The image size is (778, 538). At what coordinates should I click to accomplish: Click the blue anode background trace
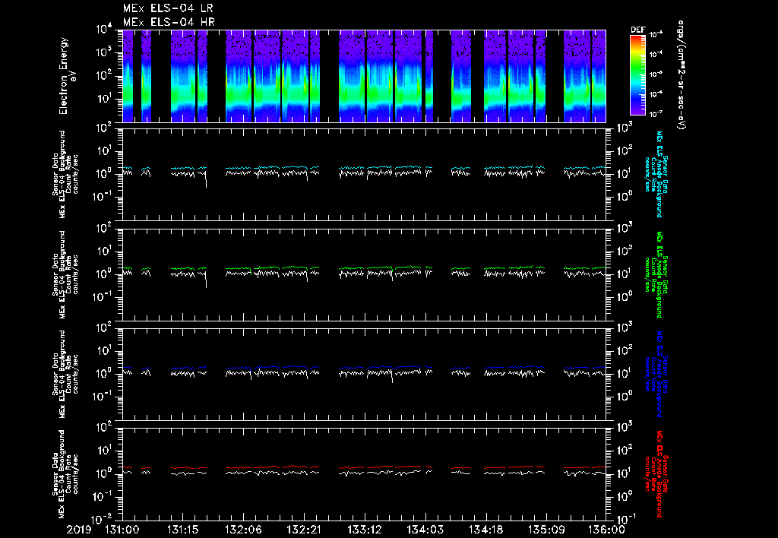point(364,368)
